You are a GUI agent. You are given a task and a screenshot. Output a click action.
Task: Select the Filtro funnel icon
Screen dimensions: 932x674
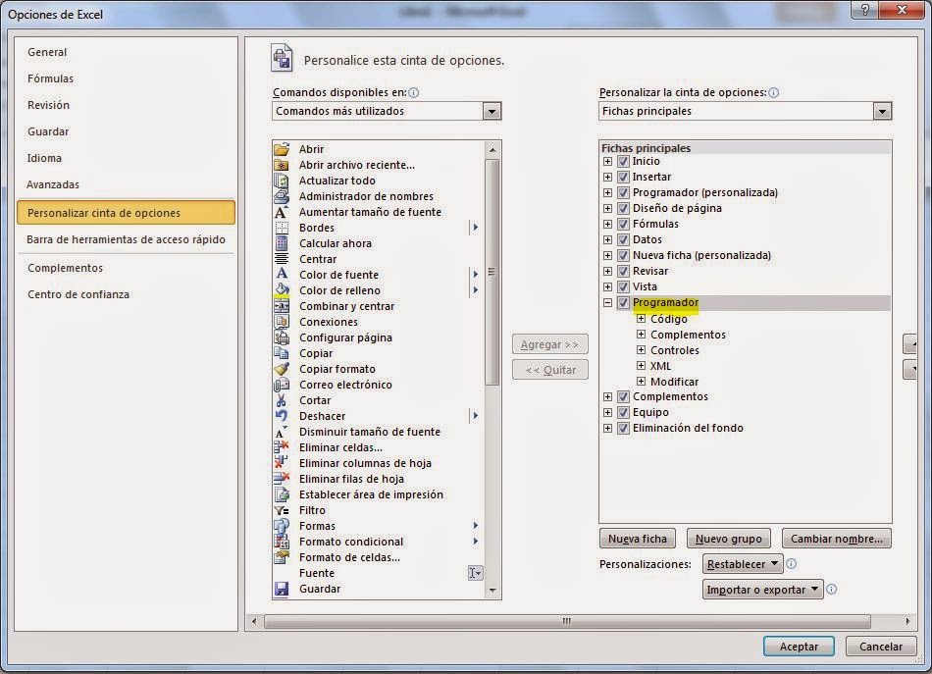coord(285,509)
